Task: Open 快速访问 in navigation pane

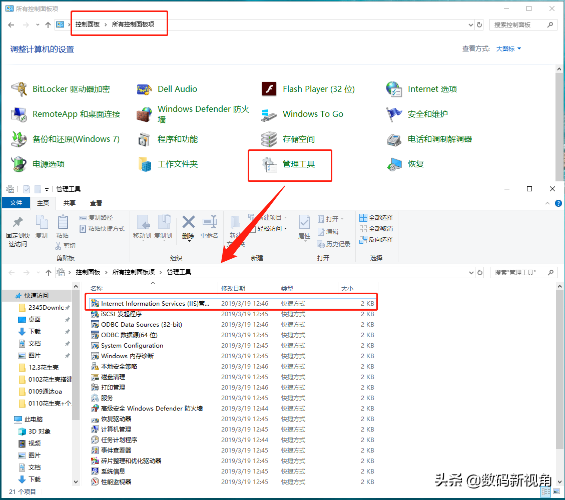Action: [37, 296]
